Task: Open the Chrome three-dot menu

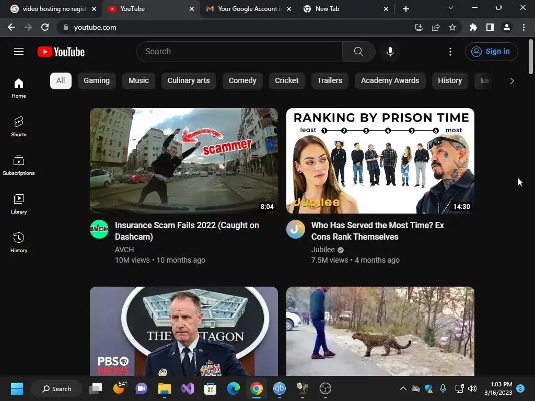Action: point(524,27)
